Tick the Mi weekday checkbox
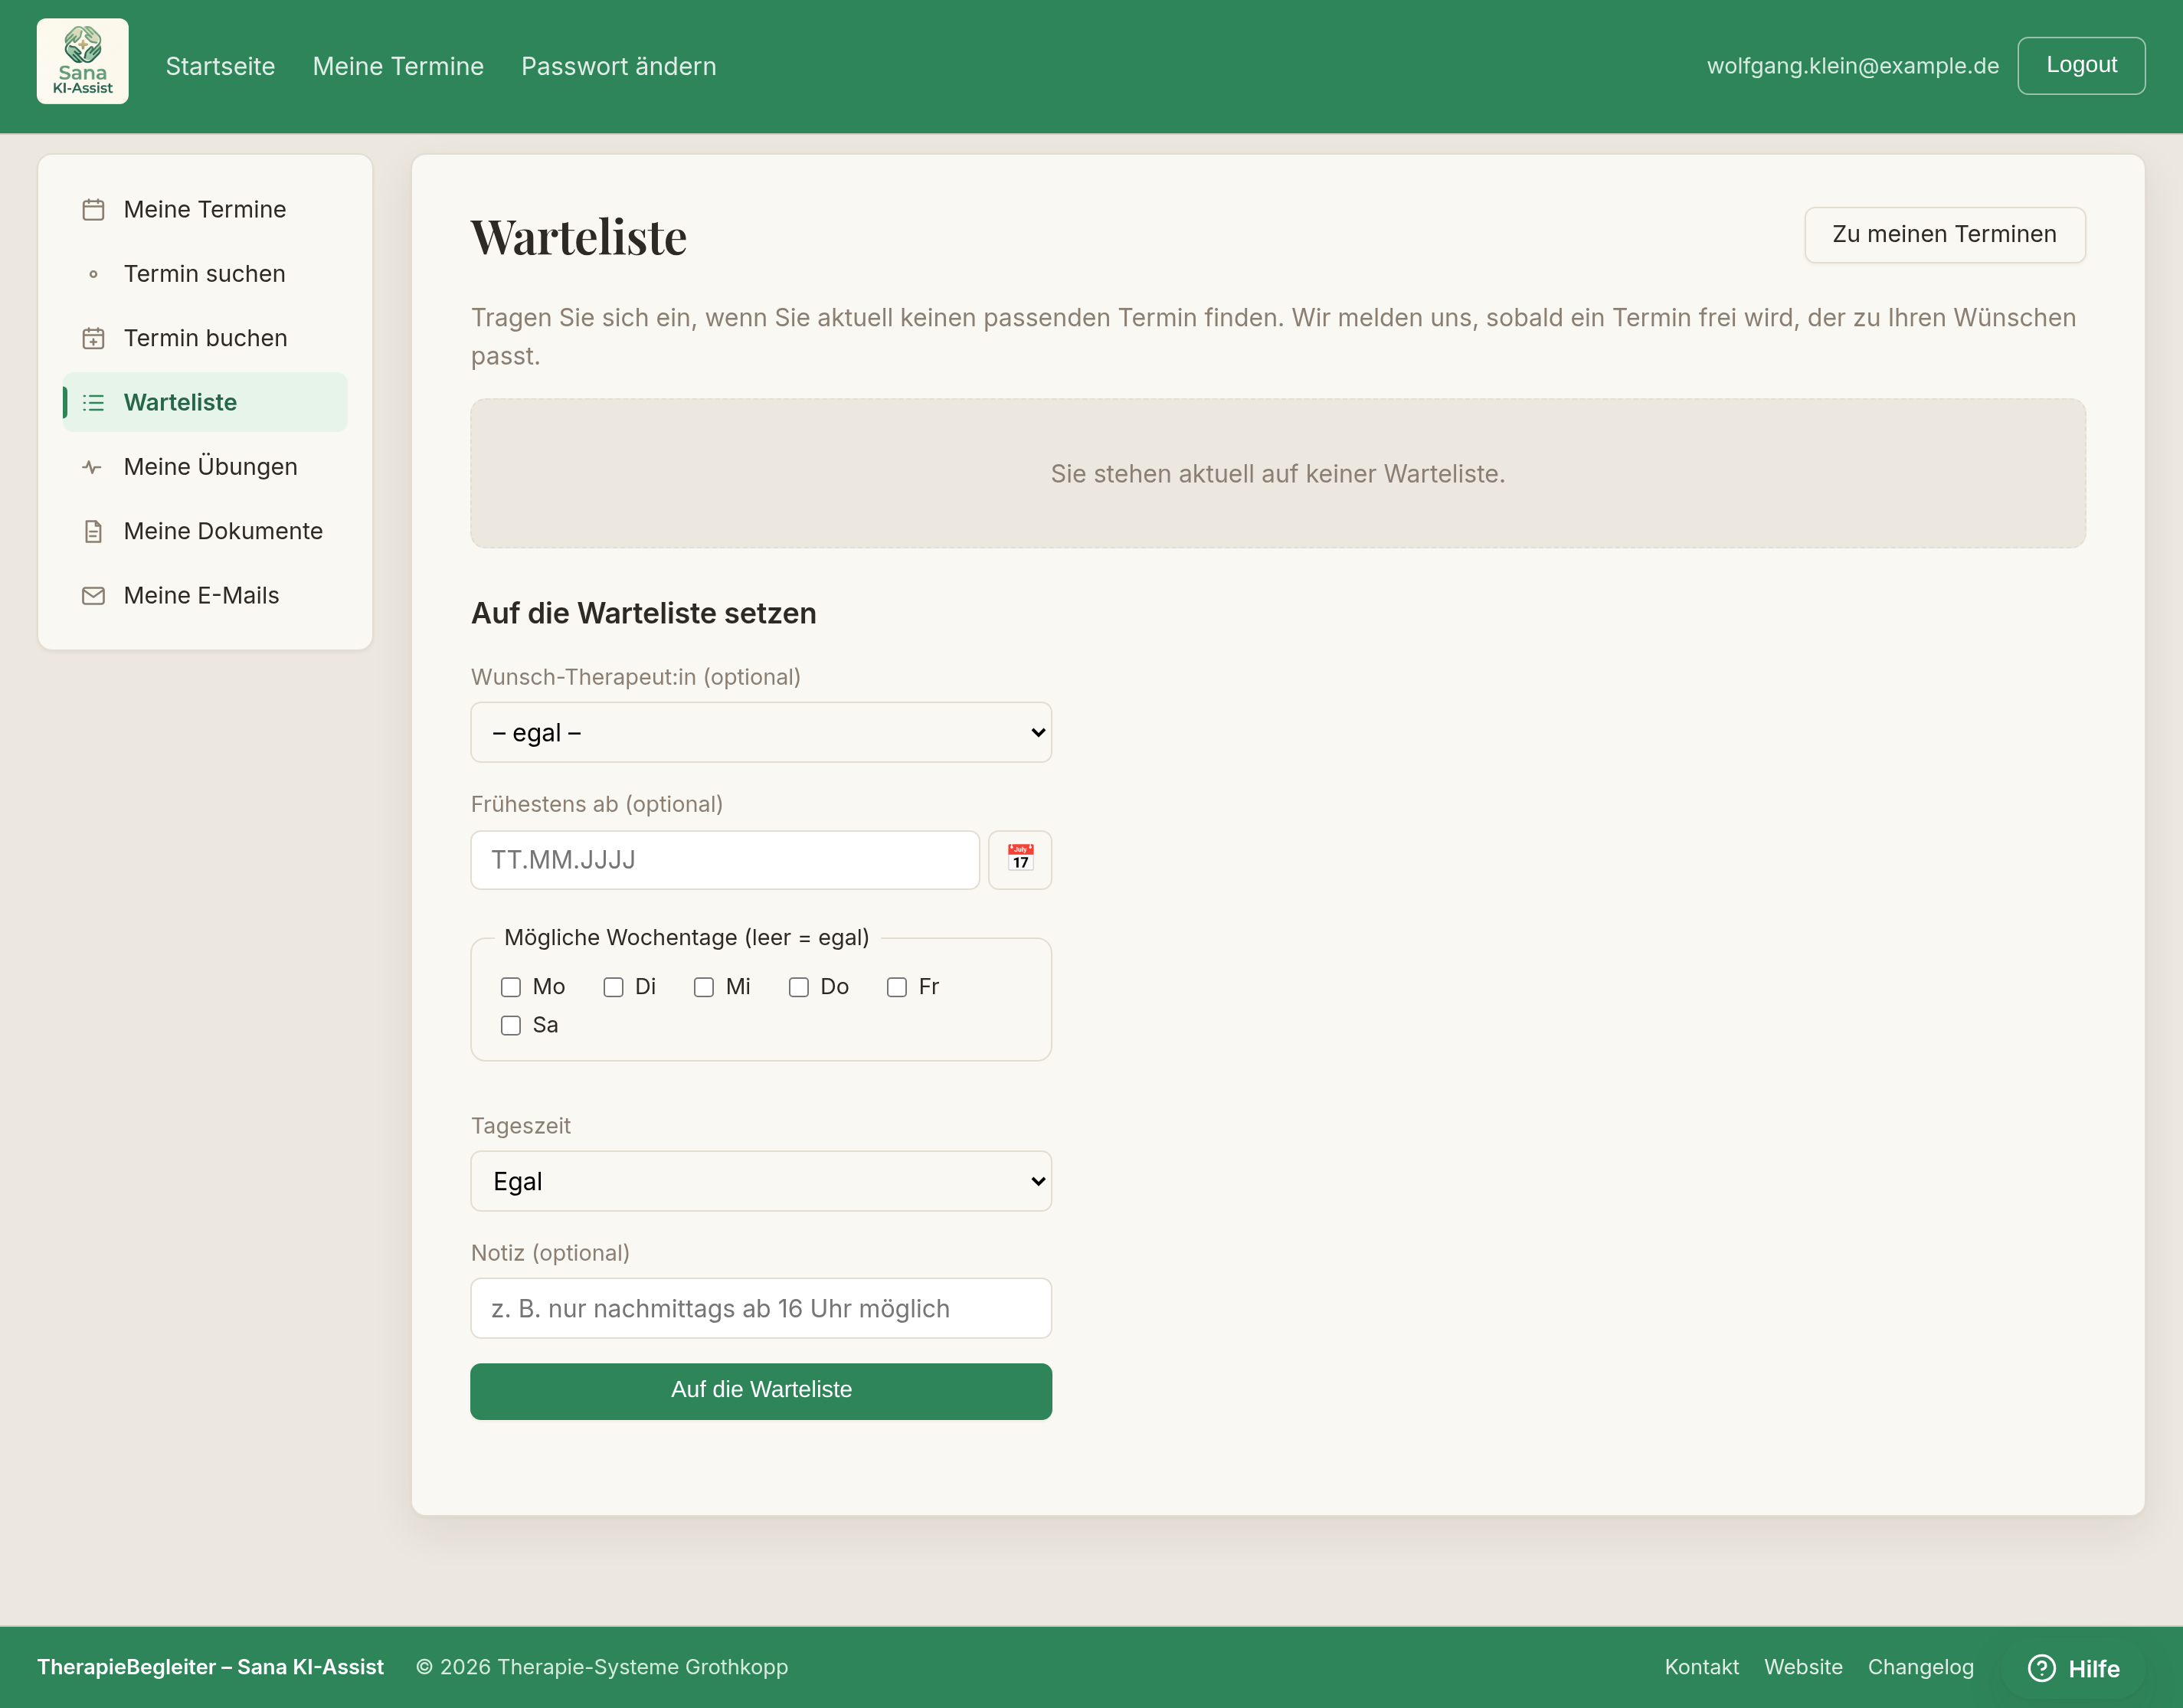This screenshot has width=2183, height=1708. tap(704, 987)
